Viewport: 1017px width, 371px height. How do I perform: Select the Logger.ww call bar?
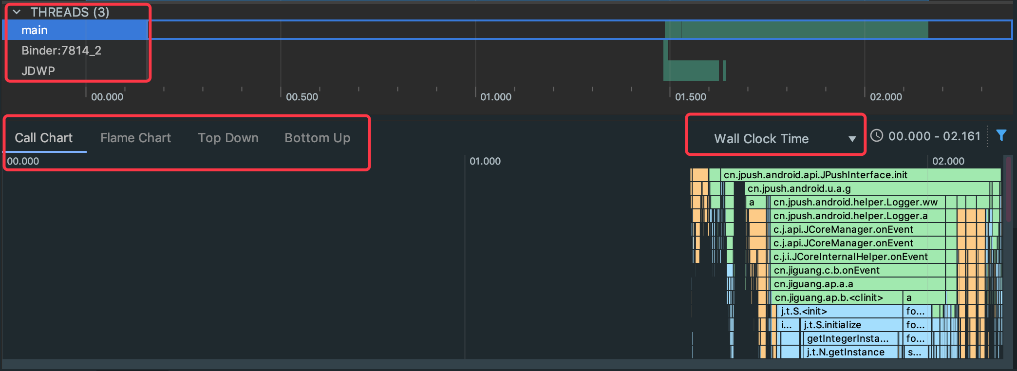point(858,202)
